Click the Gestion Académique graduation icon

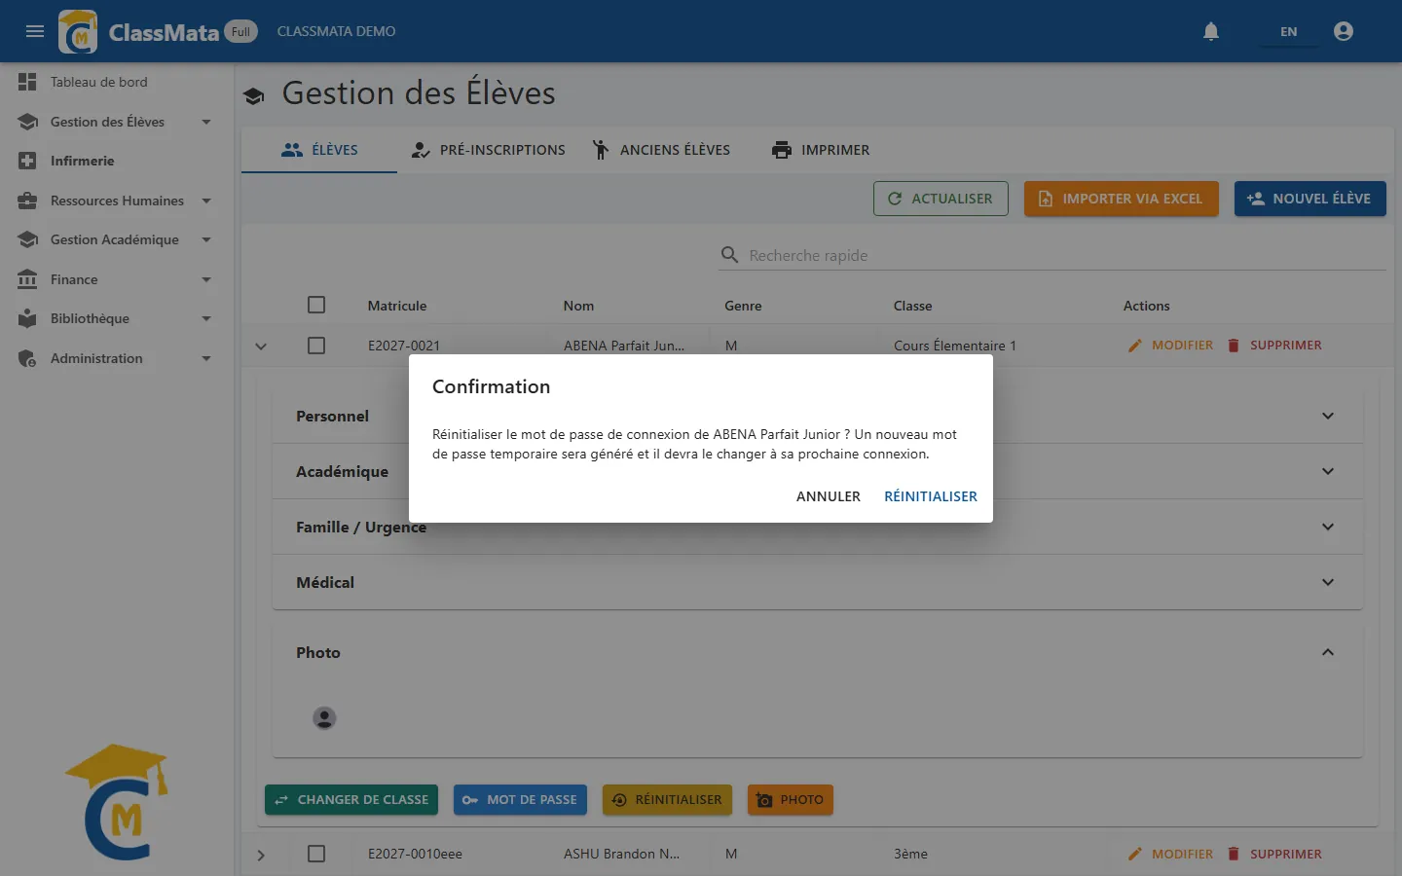click(x=27, y=239)
